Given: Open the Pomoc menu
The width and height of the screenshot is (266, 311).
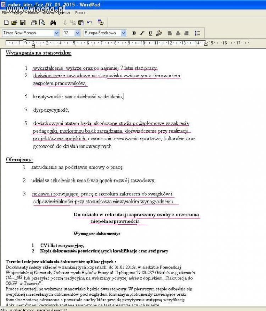Looking at the screenshot, I should tap(81, 13).
